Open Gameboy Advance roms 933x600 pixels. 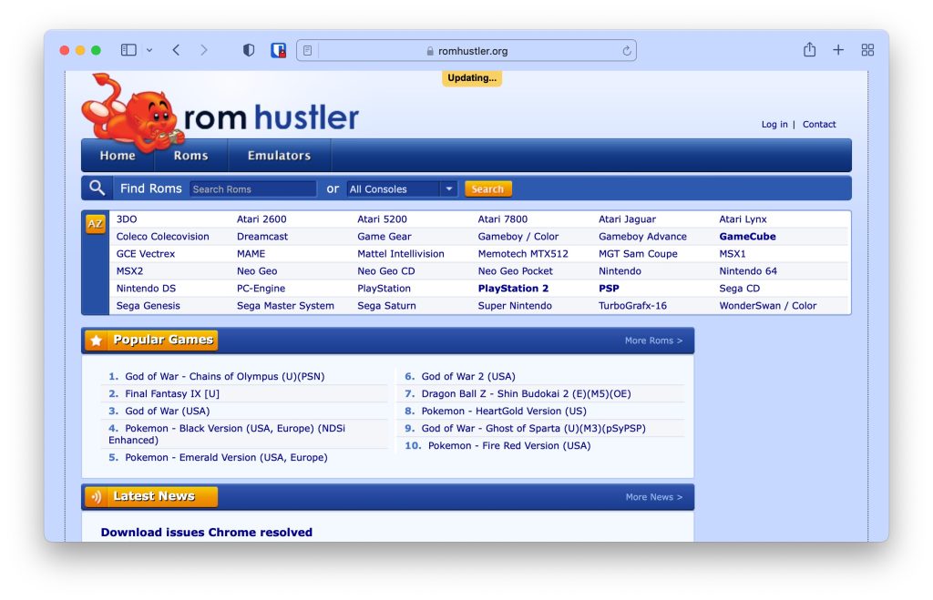(642, 236)
